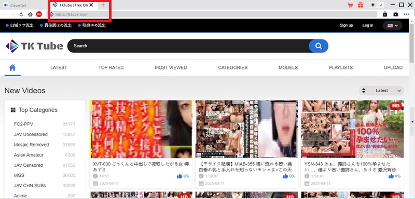Click the 1:59:07 duration text
The width and height of the screenshot is (415, 199).
212,176
